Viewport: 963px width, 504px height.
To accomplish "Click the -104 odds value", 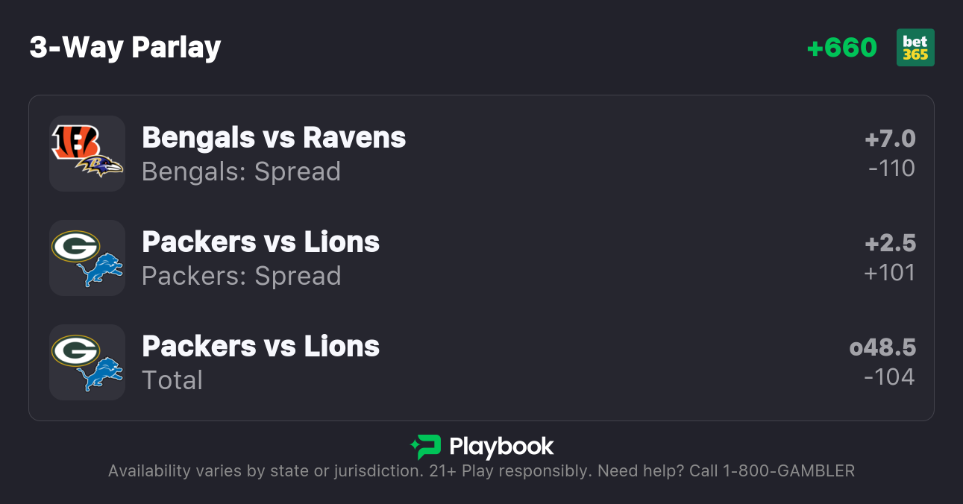I will click(889, 377).
